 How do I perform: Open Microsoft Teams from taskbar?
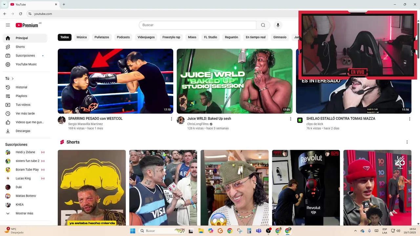(259, 231)
